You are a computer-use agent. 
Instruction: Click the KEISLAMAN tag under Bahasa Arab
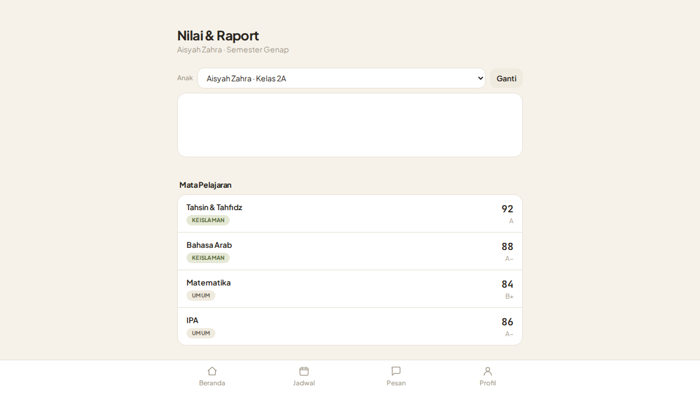208,258
